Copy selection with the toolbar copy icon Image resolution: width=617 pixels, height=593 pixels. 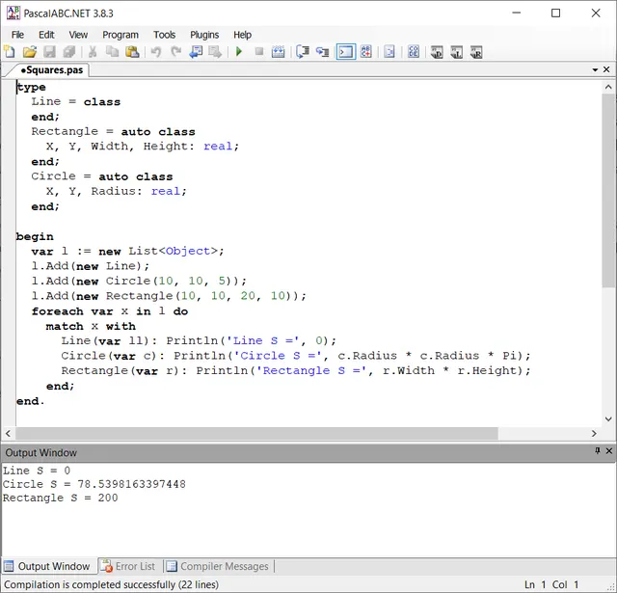pos(113,51)
